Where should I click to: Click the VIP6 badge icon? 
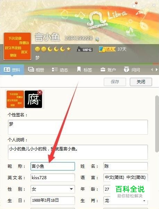[x=85, y=49]
